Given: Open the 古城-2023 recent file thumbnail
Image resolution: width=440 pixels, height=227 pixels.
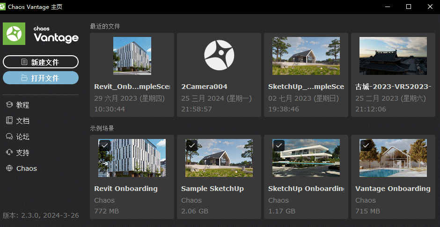Looking at the screenshot, I should (x=393, y=56).
